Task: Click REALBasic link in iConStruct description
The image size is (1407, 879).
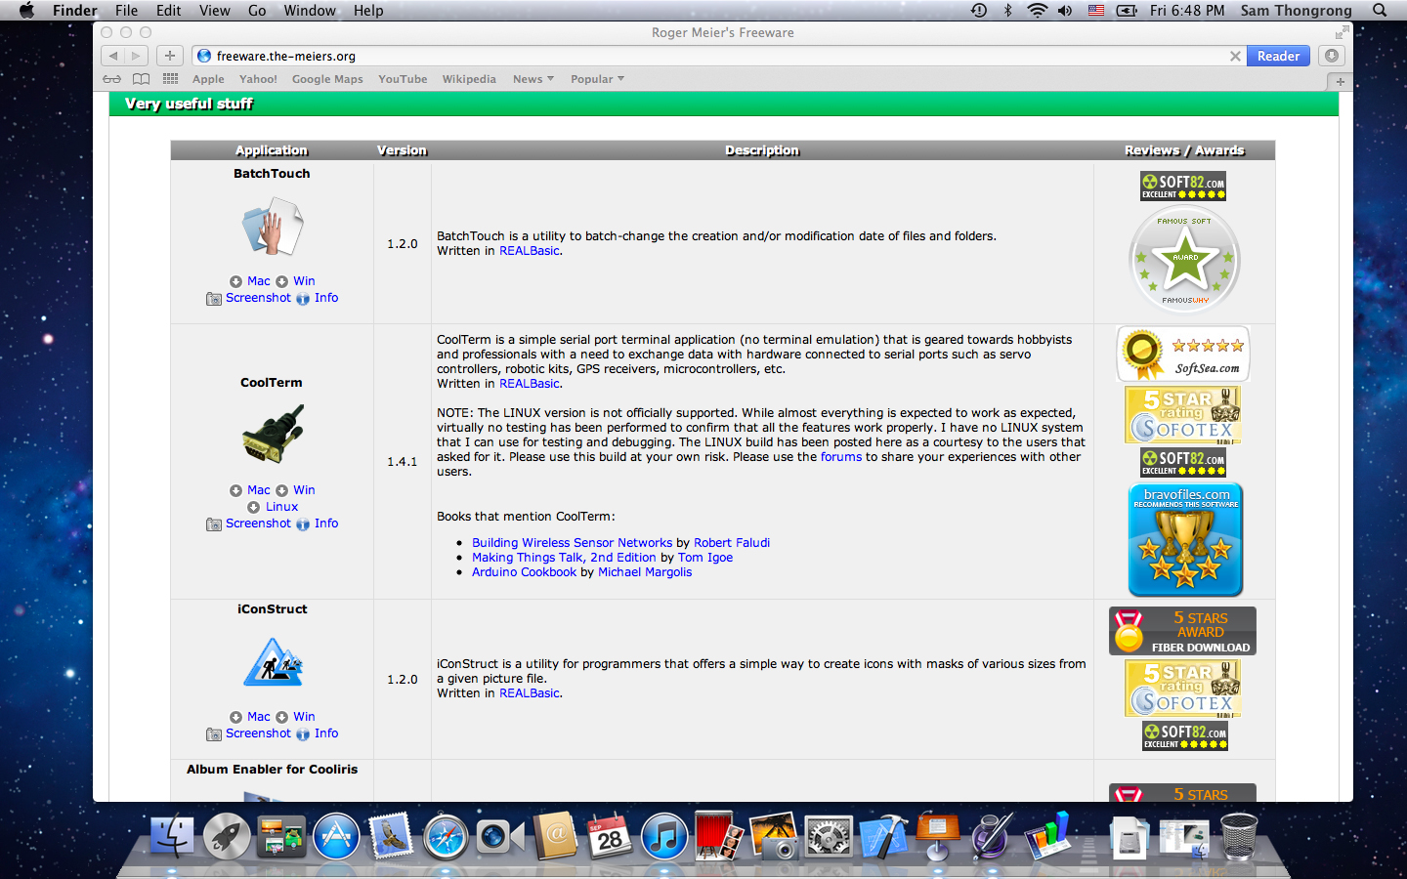Action: click(530, 693)
